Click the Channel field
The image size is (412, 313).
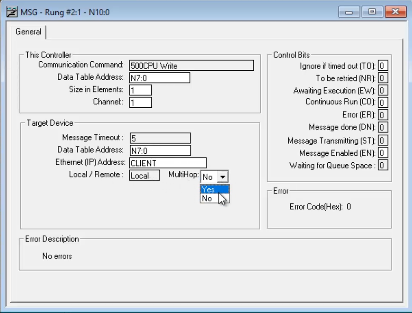(140, 102)
